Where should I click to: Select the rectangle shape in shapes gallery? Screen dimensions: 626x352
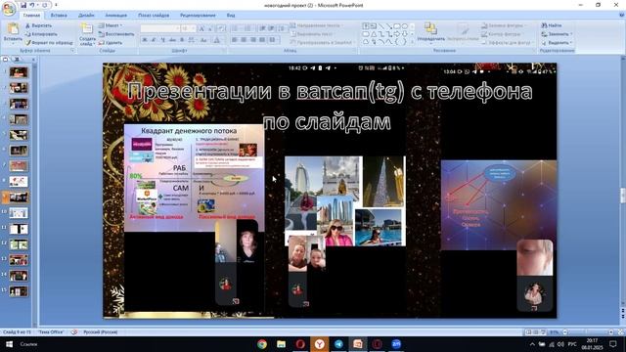[x=397, y=26]
